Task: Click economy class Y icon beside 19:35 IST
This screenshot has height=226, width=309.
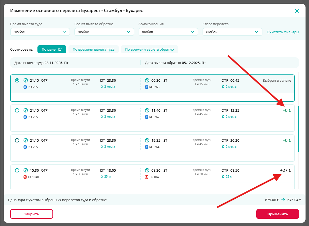Action: point(147,140)
